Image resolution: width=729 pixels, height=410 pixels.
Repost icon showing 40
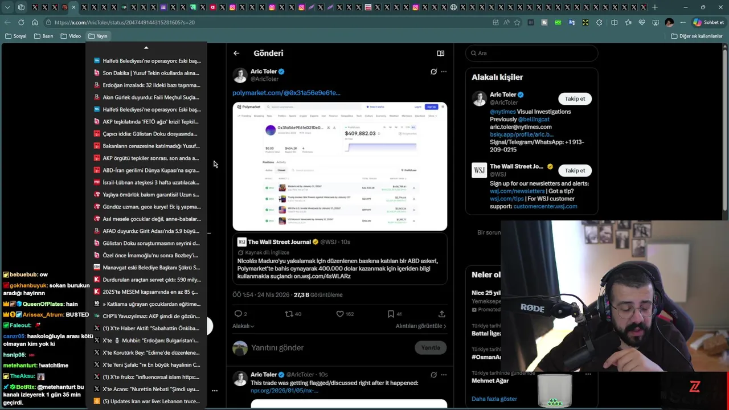(x=289, y=314)
